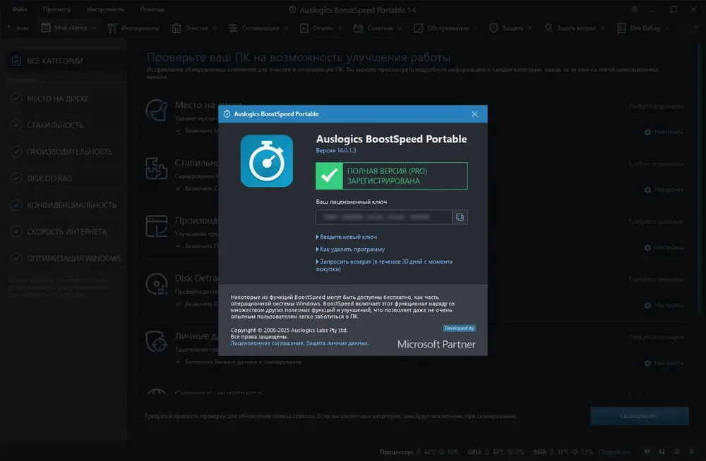706x461 pixels.
Task: Click the stopwatch icon in dialog title bar
Action: [x=227, y=113]
